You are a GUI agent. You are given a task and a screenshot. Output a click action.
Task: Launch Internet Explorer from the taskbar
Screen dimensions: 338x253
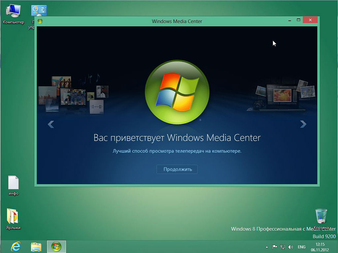16,247
